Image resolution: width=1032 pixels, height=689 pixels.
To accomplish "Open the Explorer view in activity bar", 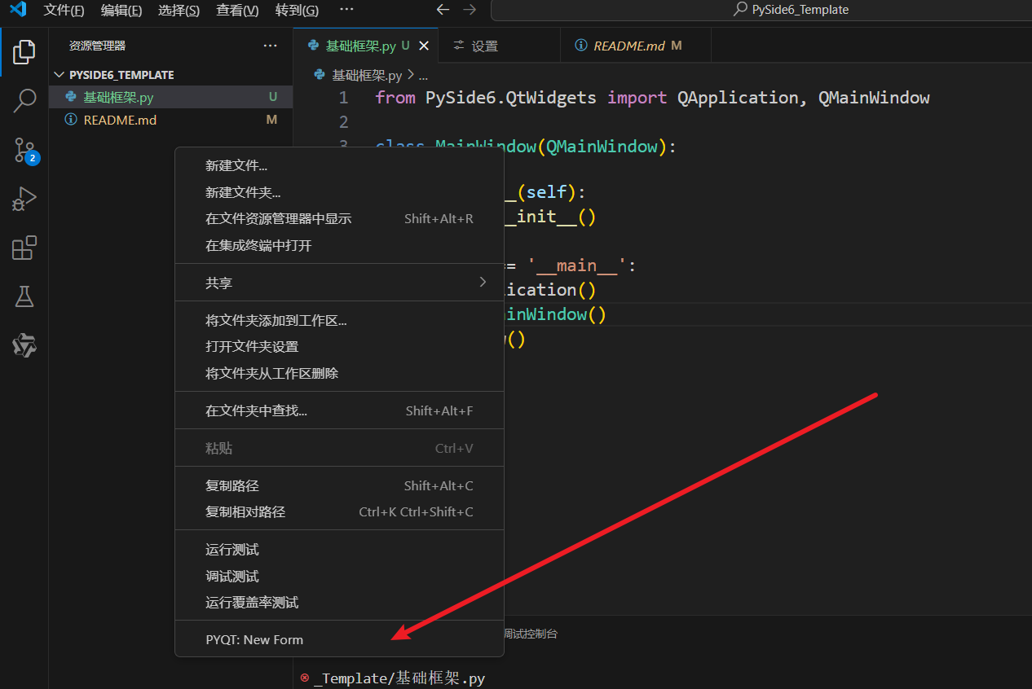I will [24, 52].
